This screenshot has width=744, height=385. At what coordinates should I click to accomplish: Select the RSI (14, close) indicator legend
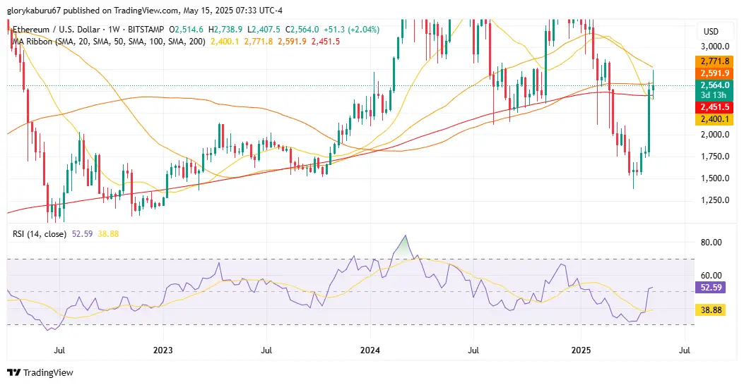(40, 234)
